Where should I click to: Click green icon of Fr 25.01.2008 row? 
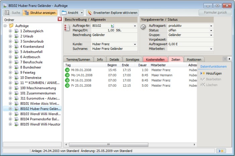point(67,85)
